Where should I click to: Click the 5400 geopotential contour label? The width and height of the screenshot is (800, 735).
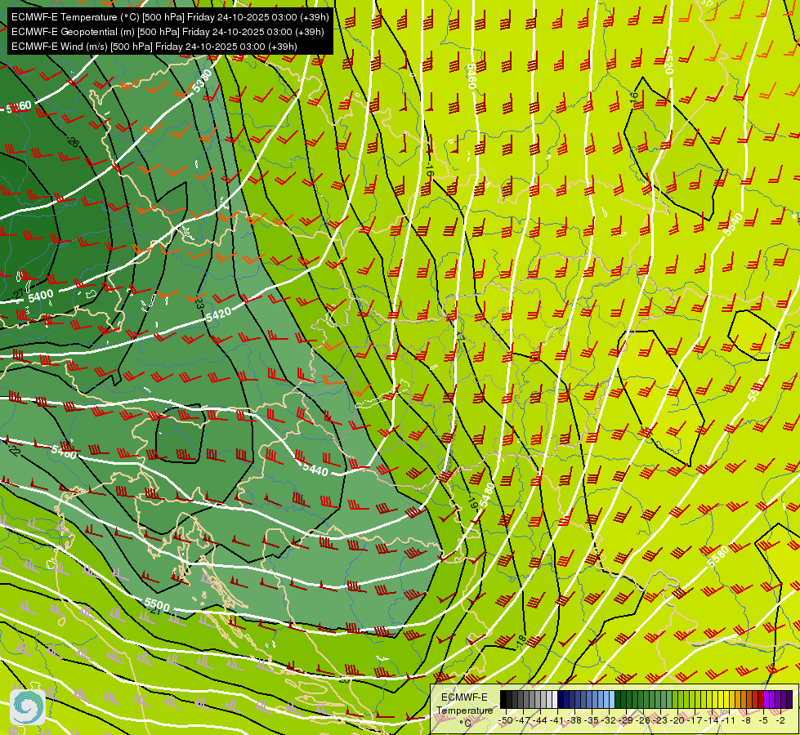pyautogui.click(x=41, y=296)
